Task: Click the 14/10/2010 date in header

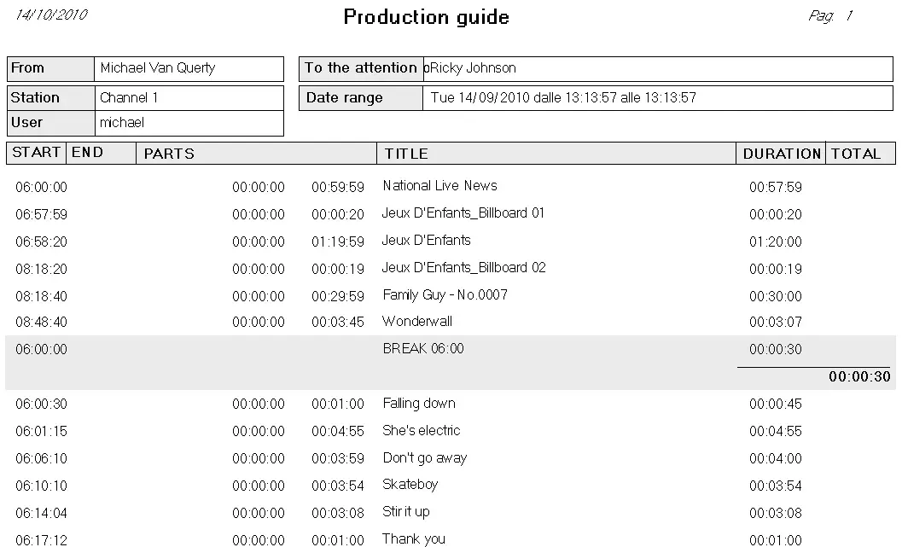Action: [51, 15]
